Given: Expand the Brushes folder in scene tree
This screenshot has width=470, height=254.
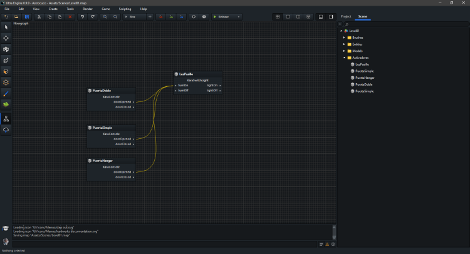Looking at the screenshot, I should [344, 38].
